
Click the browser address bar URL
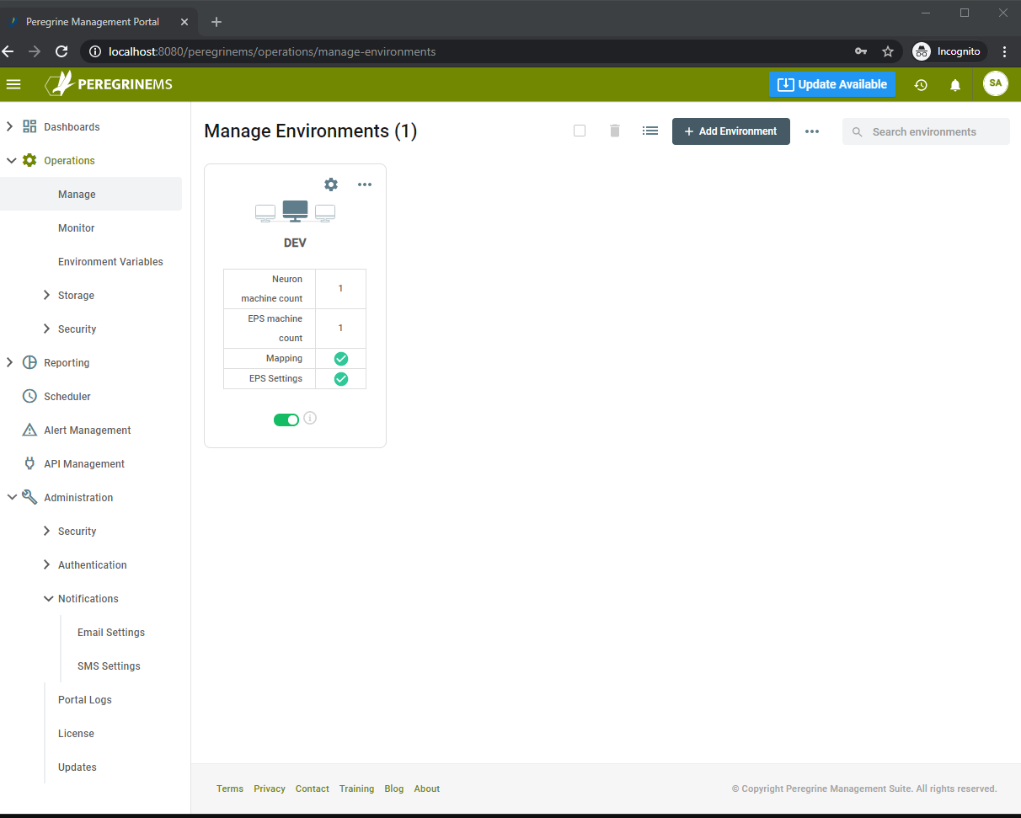click(272, 51)
